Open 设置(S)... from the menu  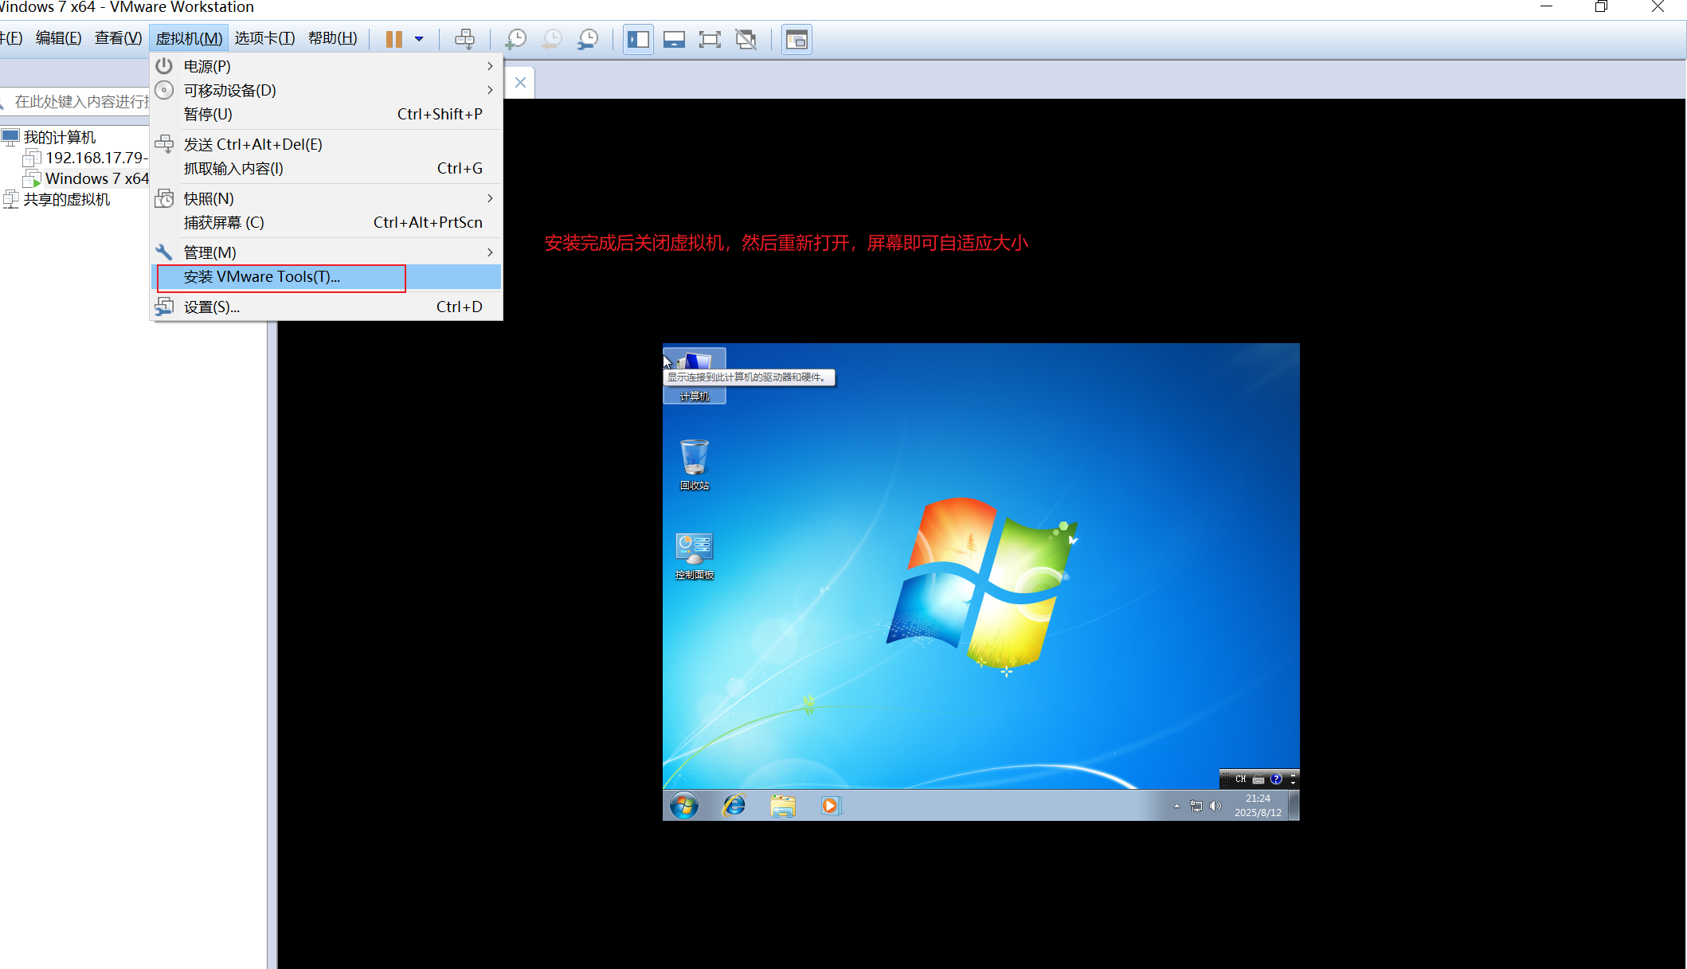click(x=327, y=307)
